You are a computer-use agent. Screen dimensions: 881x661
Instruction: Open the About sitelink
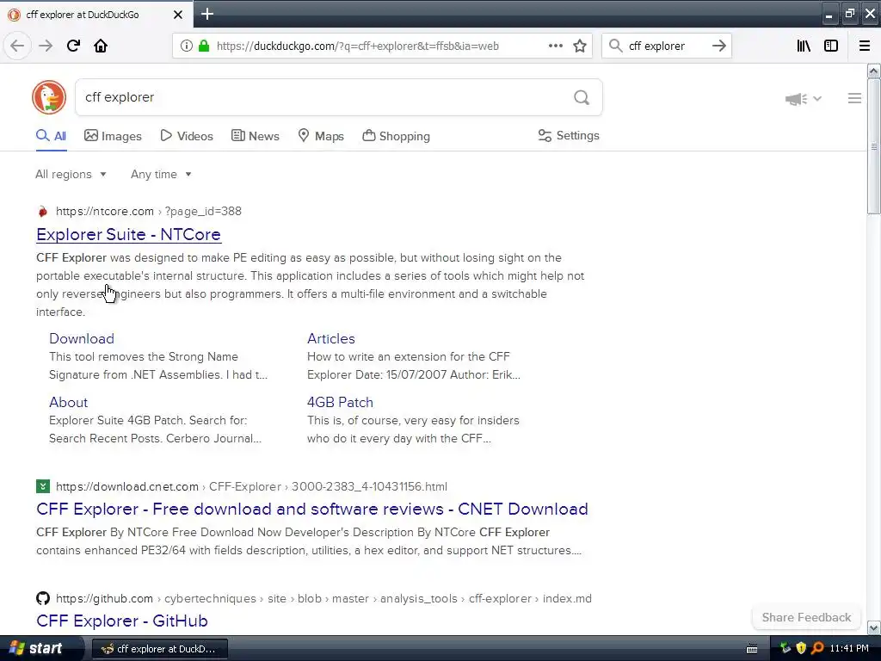point(69,402)
